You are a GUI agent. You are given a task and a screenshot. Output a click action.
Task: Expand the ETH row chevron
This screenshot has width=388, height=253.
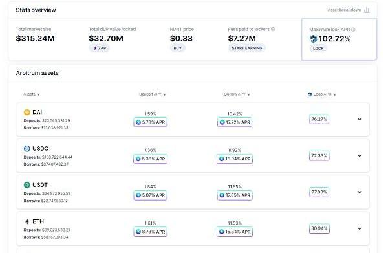pyautogui.click(x=360, y=228)
